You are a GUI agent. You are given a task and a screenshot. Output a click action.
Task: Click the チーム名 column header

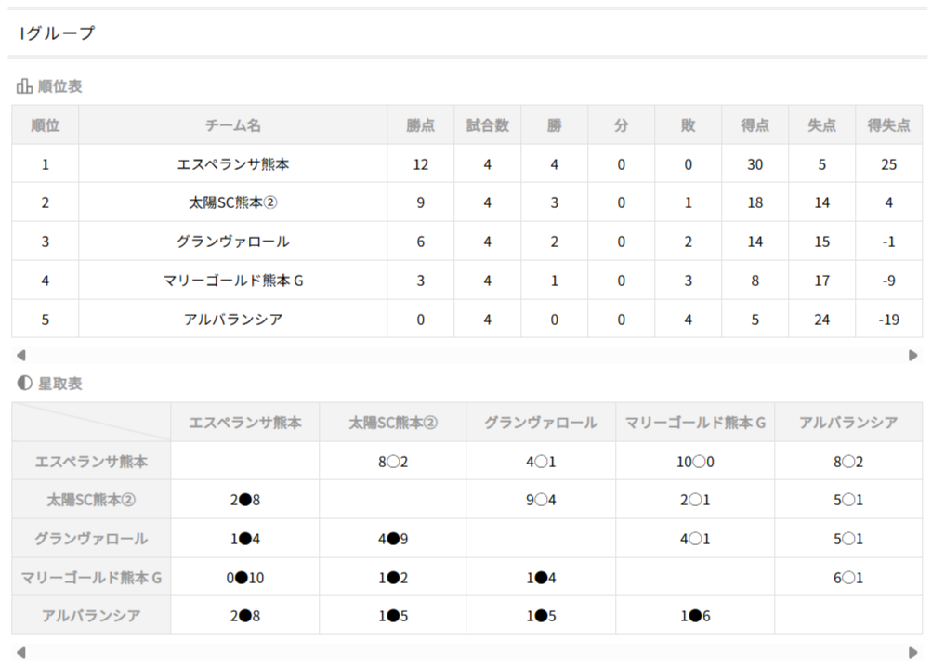(233, 125)
